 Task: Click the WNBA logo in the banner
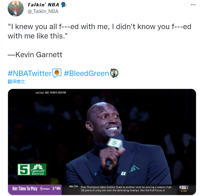[x=45, y=189]
